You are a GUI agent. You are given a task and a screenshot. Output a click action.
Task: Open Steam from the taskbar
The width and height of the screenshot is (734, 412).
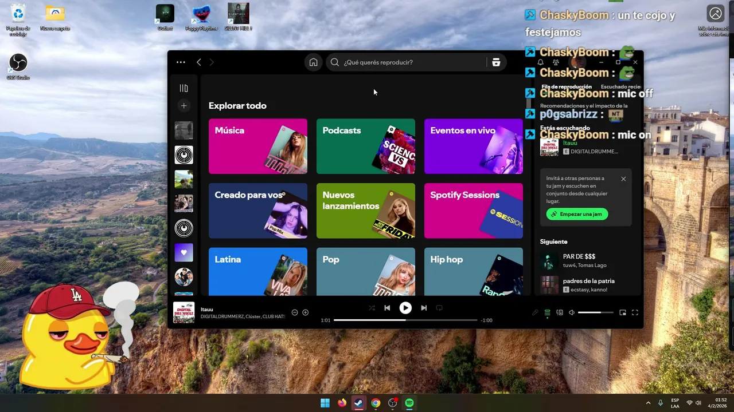[359, 403]
